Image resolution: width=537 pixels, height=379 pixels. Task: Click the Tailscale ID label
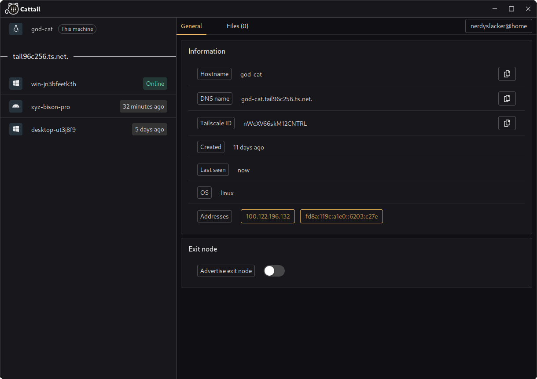(216, 123)
